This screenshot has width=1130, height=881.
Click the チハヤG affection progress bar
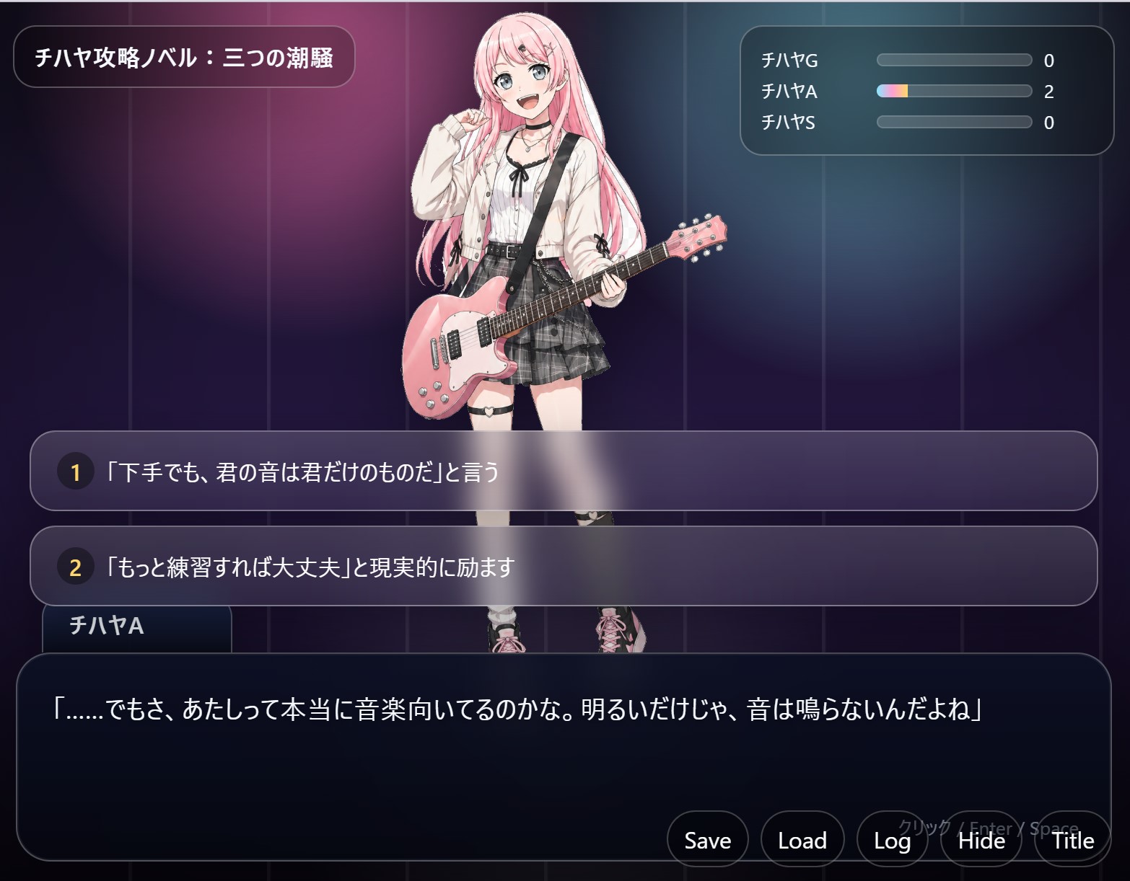pos(954,60)
